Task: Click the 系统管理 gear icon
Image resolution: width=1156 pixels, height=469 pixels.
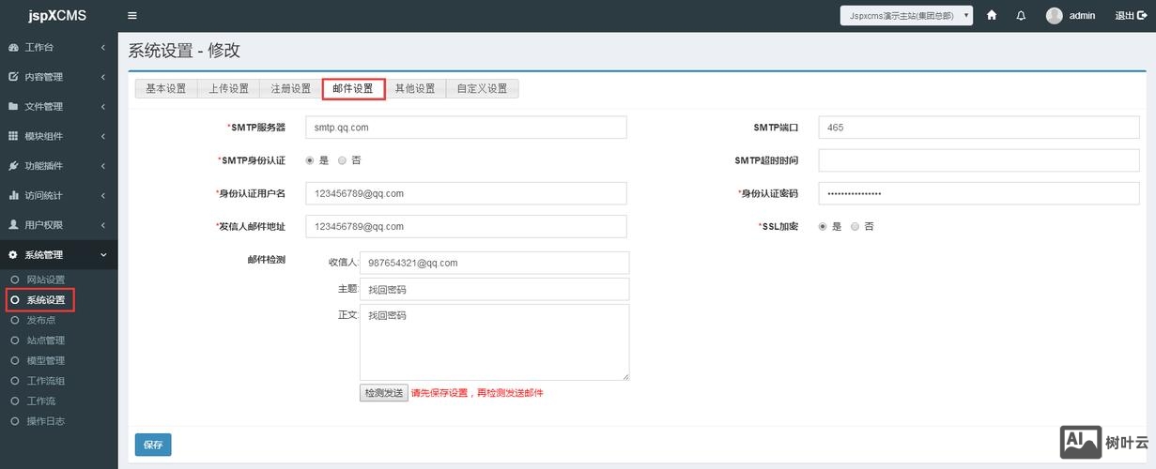Action: click(x=13, y=255)
